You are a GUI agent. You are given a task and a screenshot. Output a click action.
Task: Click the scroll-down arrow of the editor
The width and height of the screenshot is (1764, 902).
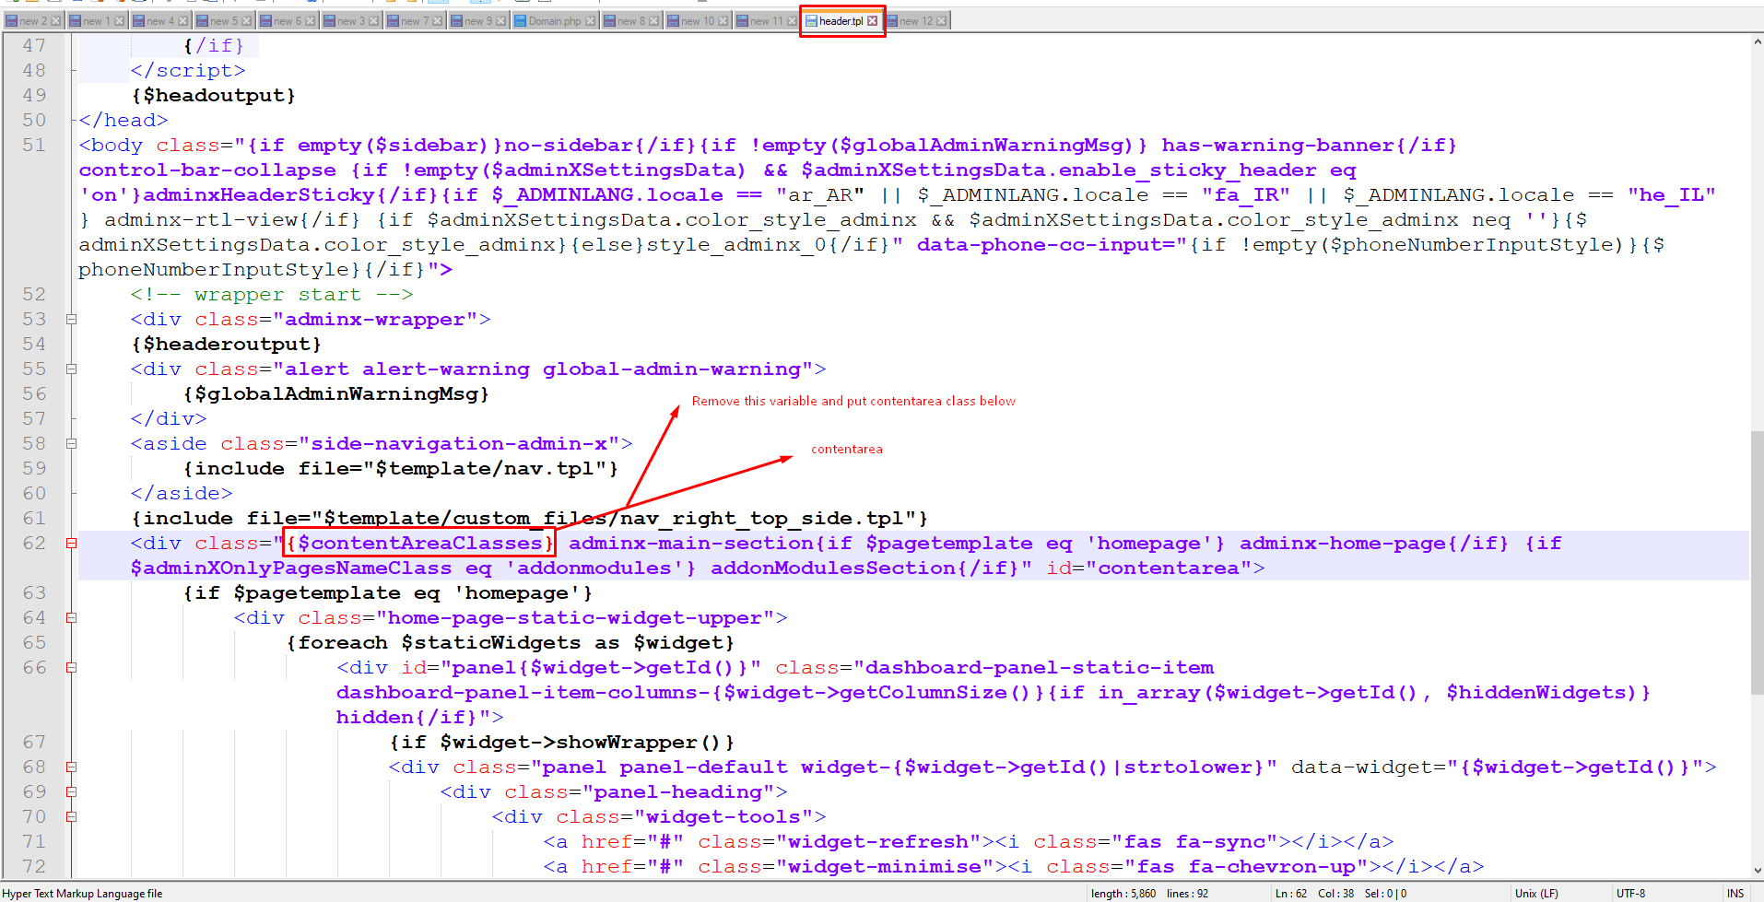[1757, 870]
